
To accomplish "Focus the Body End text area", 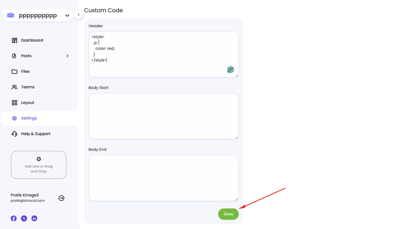I will coord(163,178).
